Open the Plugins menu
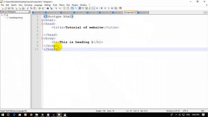 75,5
